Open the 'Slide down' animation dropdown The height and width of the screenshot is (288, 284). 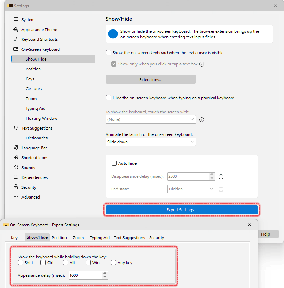[151, 142]
